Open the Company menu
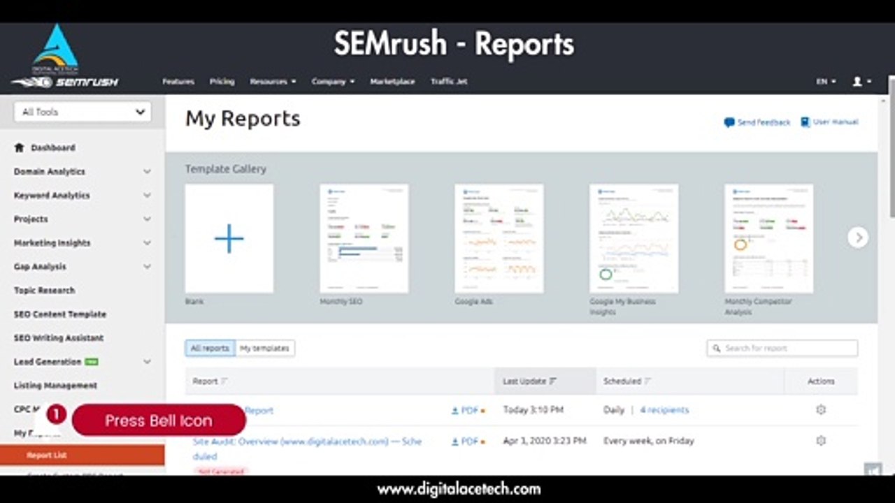 (333, 82)
